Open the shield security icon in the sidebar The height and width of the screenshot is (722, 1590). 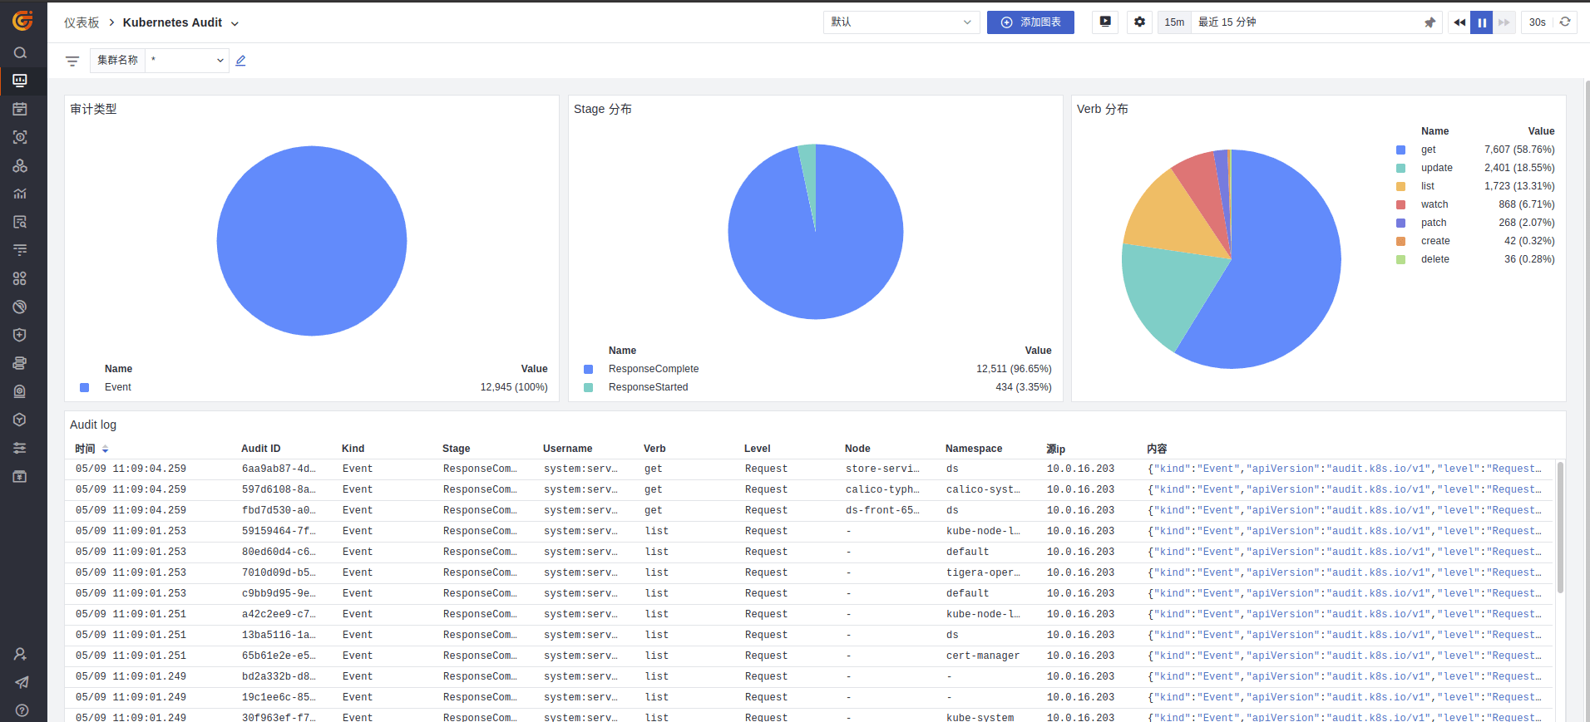pos(20,335)
